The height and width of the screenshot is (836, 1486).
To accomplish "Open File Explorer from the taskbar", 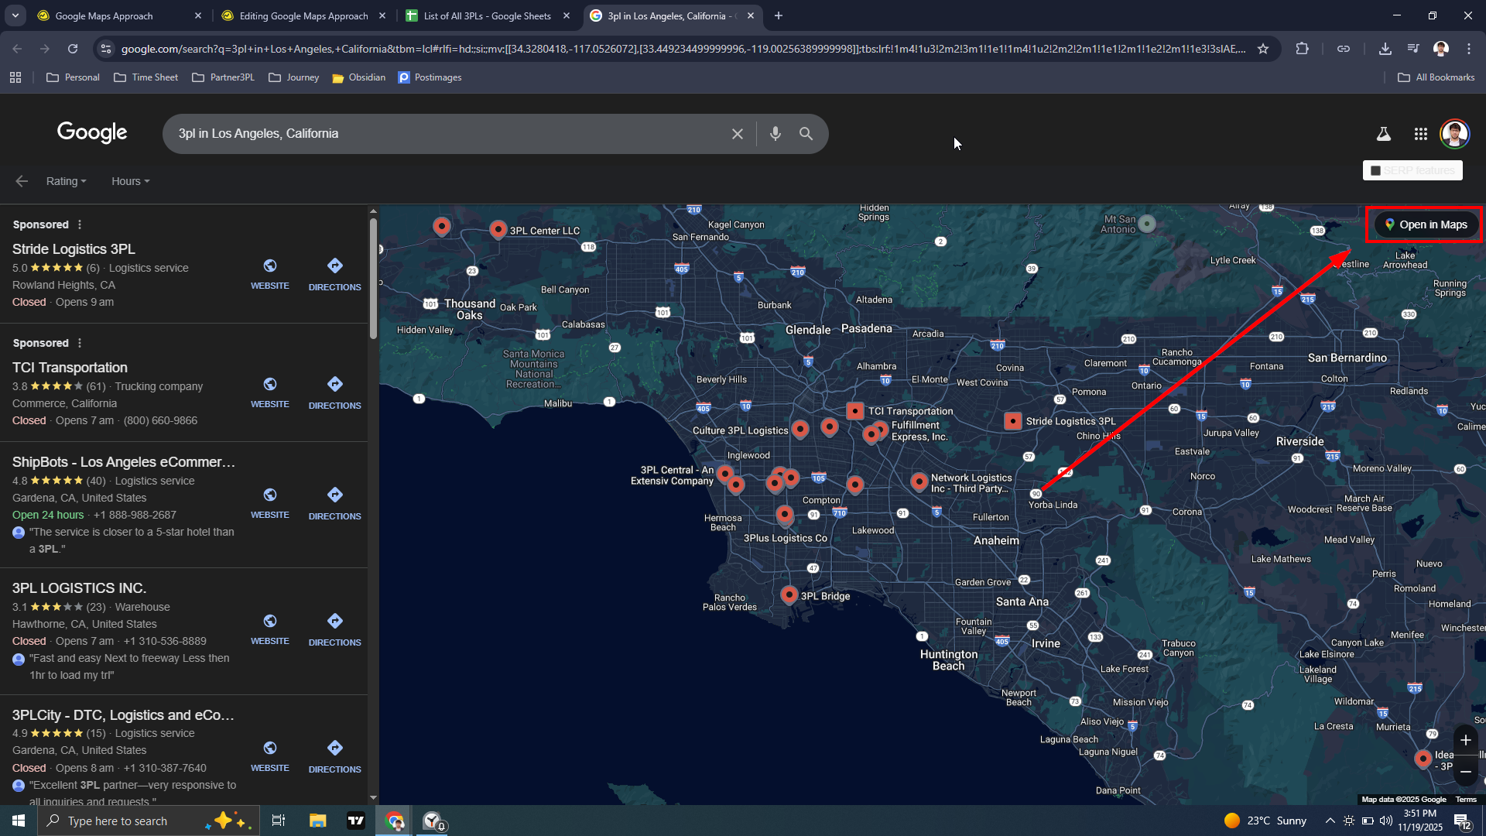I will point(317,821).
